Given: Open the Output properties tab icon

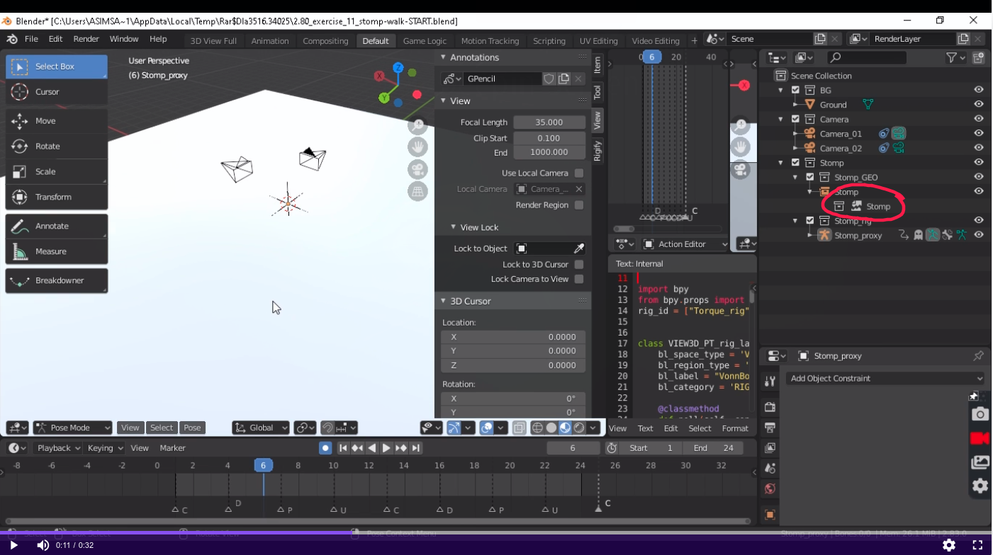Looking at the screenshot, I should click(x=770, y=428).
